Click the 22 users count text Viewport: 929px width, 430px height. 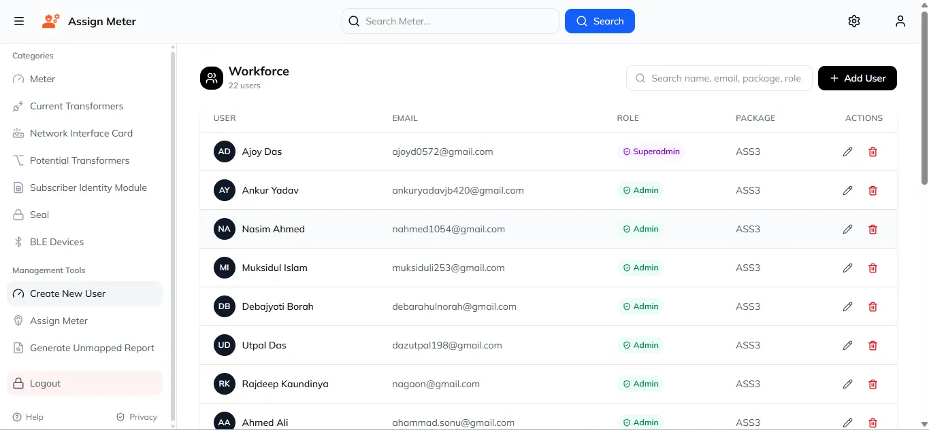click(244, 86)
